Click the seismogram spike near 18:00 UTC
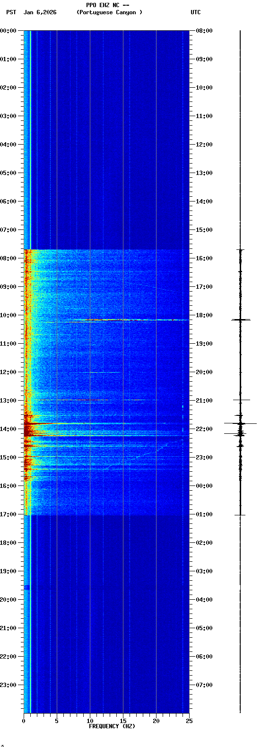 click(240, 320)
